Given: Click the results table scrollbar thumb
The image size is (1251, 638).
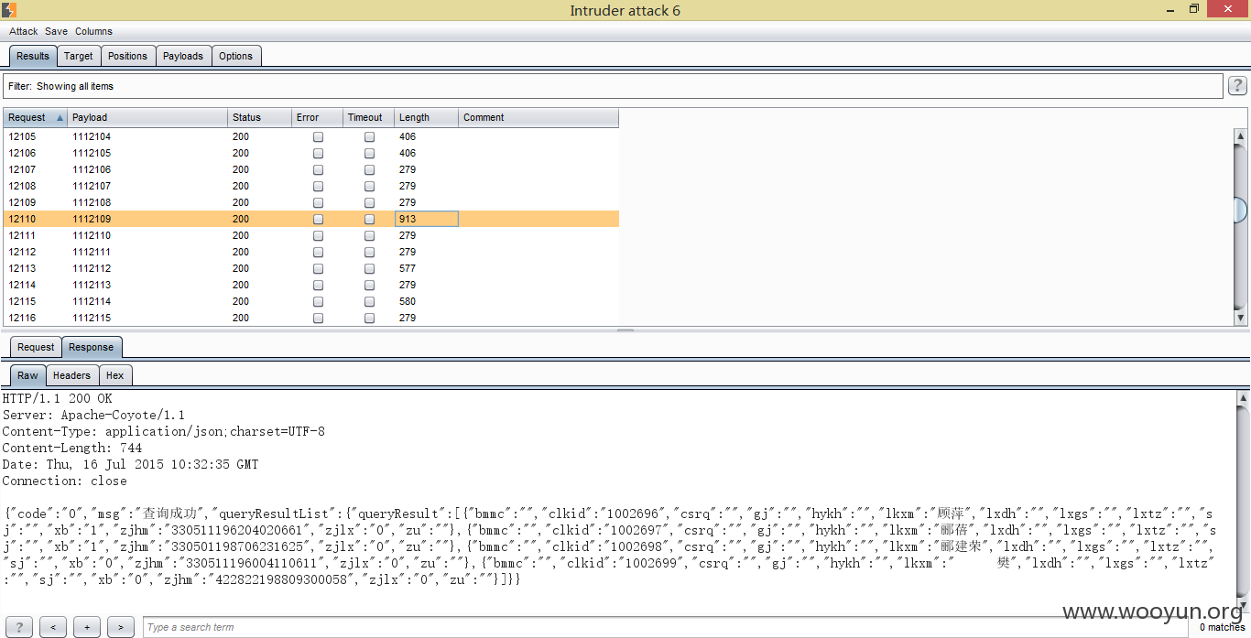Looking at the screenshot, I should click(x=1241, y=210).
